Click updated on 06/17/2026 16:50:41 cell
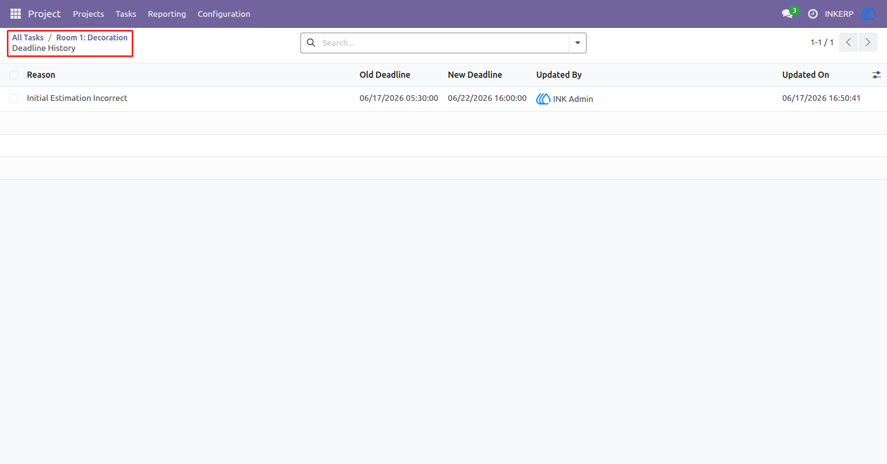Image resolution: width=887 pixels, height=464 pixels. pyautogui.click(x=821, y=98)
